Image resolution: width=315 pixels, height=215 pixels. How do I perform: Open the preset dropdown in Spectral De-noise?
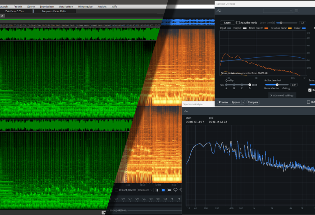[278, 11]
